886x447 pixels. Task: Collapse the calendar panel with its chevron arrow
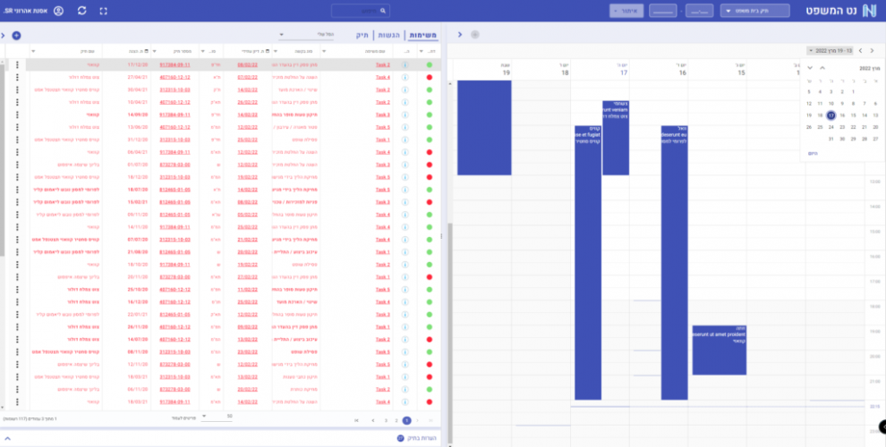tap(460, 35)
